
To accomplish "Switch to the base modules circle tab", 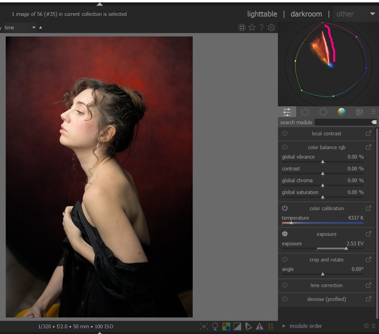I will pos(323,112).
